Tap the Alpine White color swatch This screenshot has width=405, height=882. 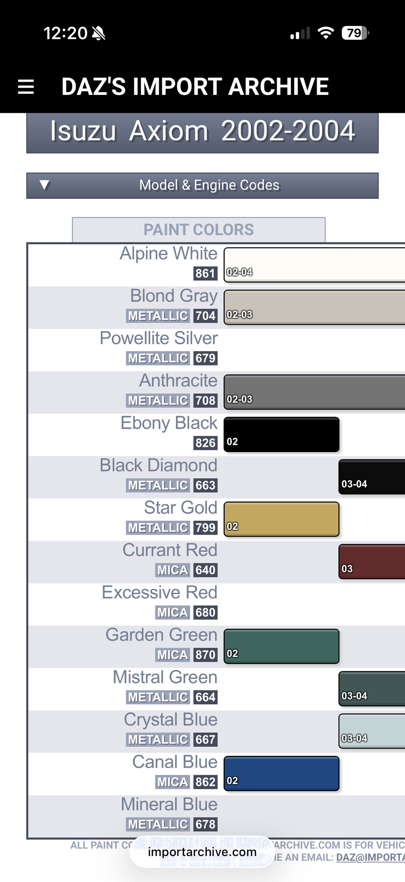314,264
